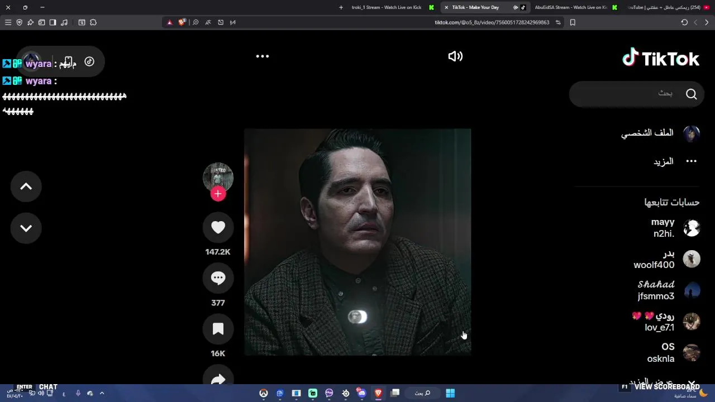Open Discord from the taskbar
Image resolution: width=715 pixels, height=402 pixels.
(361, 393)
